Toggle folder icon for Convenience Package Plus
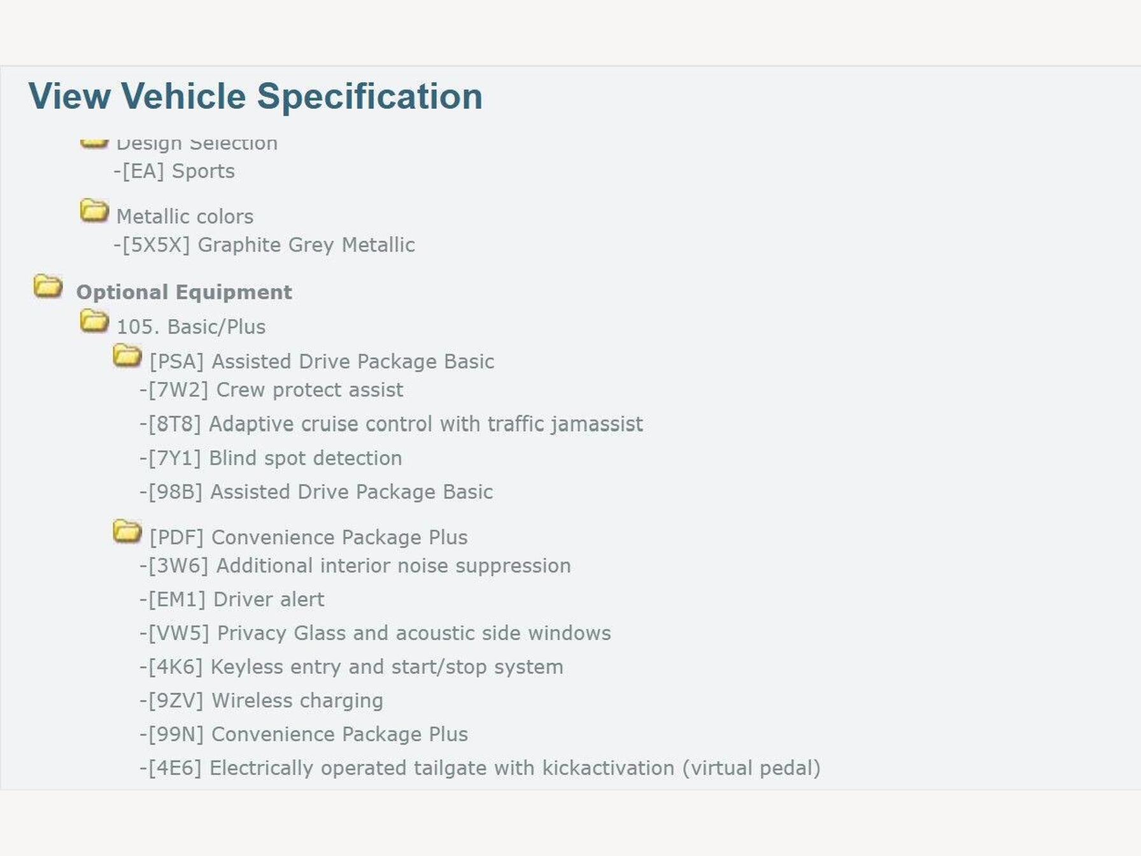This screenshot has height=856, width=1141. tap(127, 532)
